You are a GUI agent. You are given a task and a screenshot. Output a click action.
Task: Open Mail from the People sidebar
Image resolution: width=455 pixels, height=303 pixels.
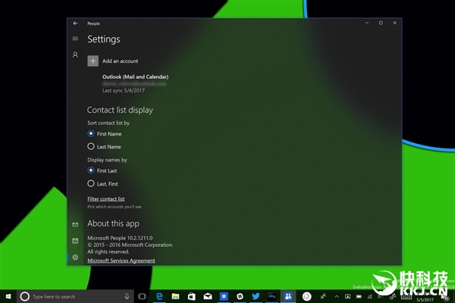click(75, 224)
